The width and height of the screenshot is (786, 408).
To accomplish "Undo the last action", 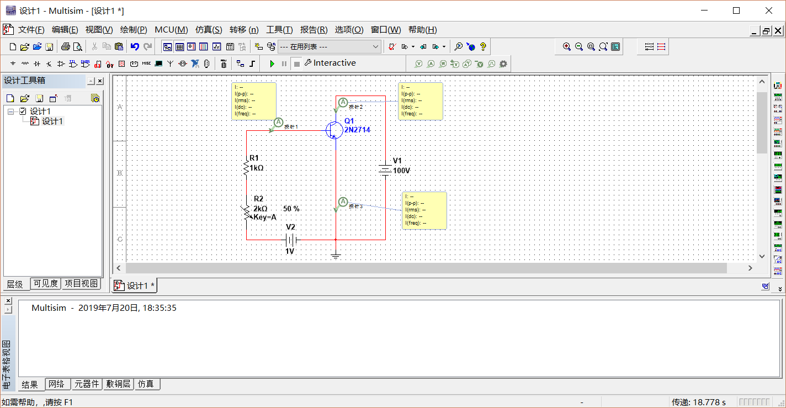I will pos(135,47).
